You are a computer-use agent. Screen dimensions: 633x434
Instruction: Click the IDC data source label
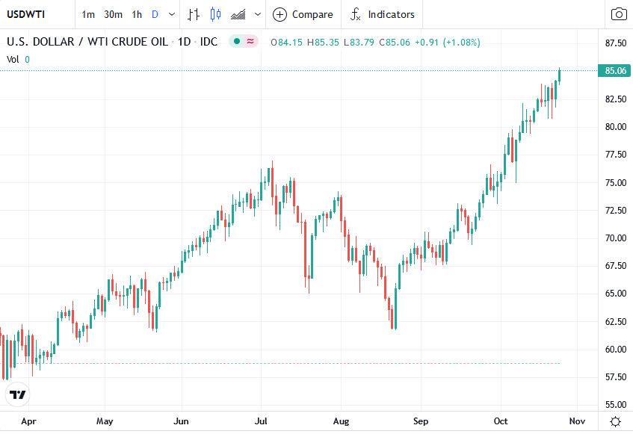[209, 42]
